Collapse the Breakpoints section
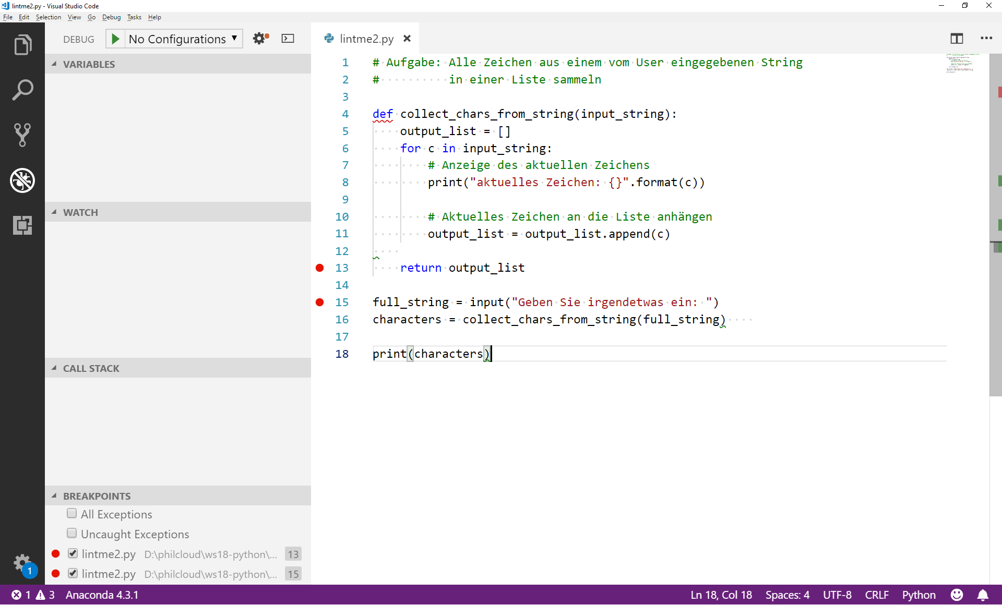 tap(97, 495)
